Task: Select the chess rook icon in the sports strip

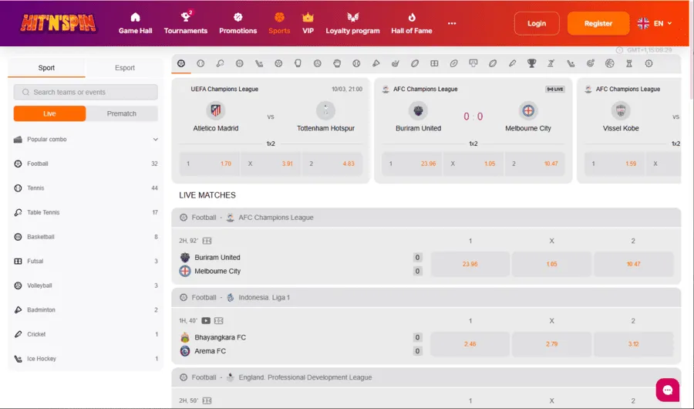Action: point(629,63)
